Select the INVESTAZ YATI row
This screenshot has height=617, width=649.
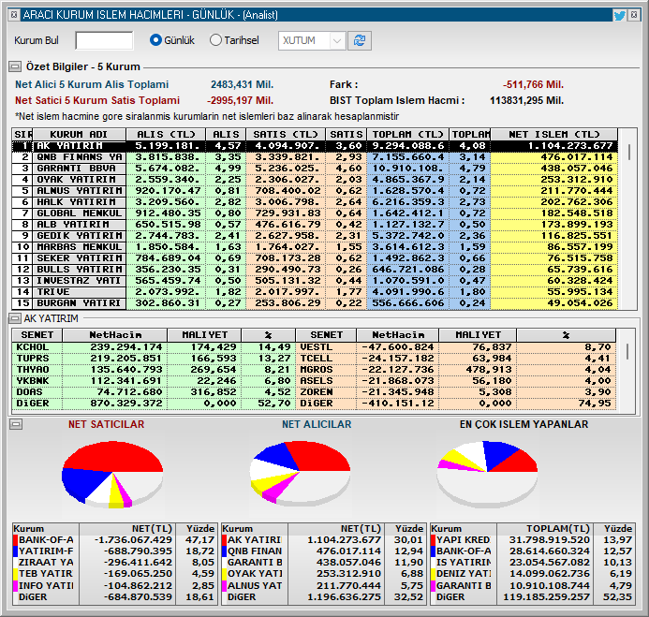pyautogui.click(x=315, y=281)
